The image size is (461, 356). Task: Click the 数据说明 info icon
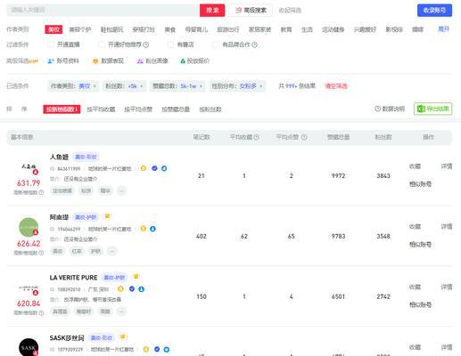point(377,109)
